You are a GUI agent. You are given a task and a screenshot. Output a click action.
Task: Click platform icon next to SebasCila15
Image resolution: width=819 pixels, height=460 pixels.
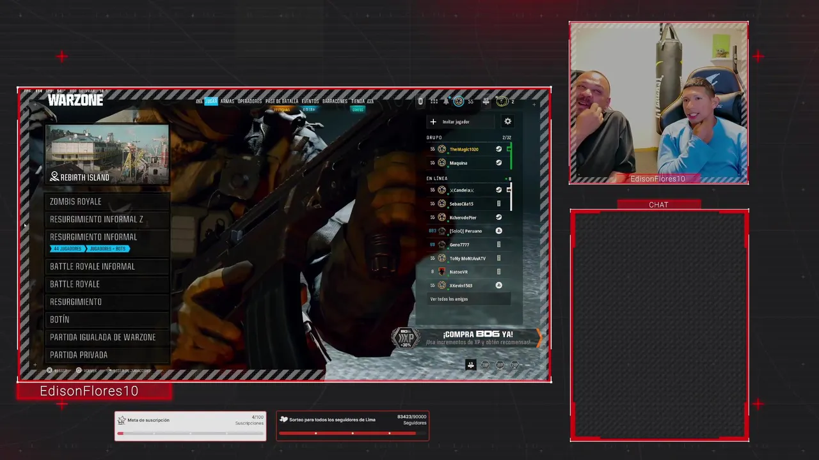point(499,204)
